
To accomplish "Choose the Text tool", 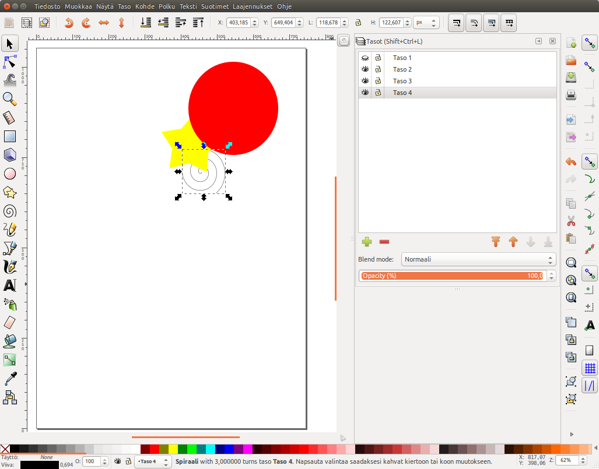I will tap(10, 285).
